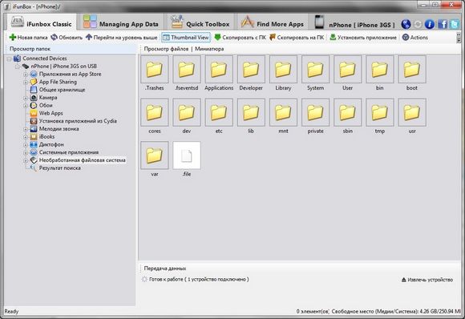Viewport: 465px width, 319px height.
Task: Expand Приложения из App Store node
Action: 26,75
